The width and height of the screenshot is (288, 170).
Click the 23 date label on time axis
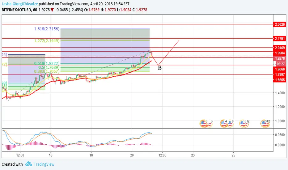click(x=193, y=155)
